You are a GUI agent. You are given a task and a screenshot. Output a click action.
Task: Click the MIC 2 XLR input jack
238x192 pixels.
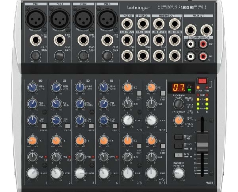coord(60,19)
